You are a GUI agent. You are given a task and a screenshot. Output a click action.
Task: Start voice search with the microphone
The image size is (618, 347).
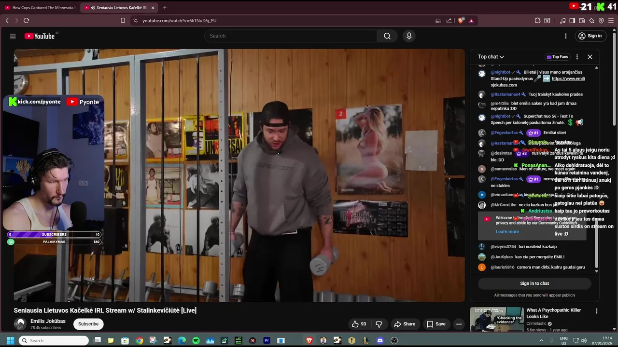(x=409, y=36)
